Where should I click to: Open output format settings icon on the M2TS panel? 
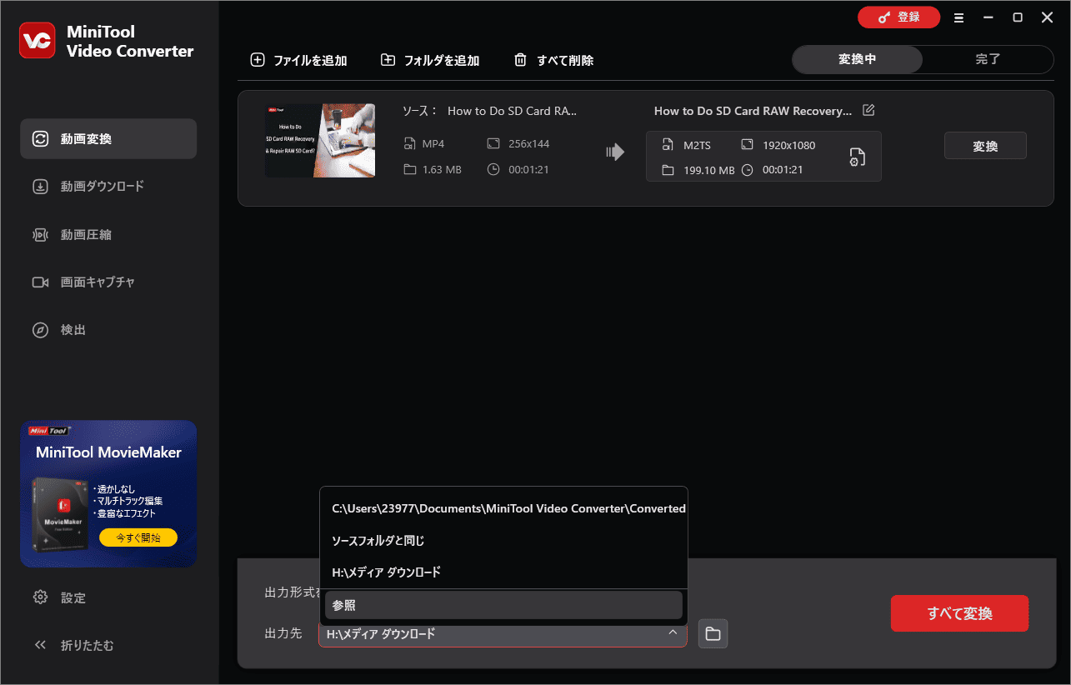[x=858, y=157]
